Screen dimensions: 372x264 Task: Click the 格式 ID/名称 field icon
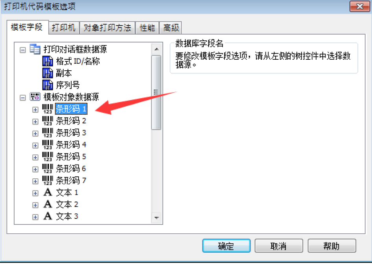pyautogui.click(x=48, y=61)
